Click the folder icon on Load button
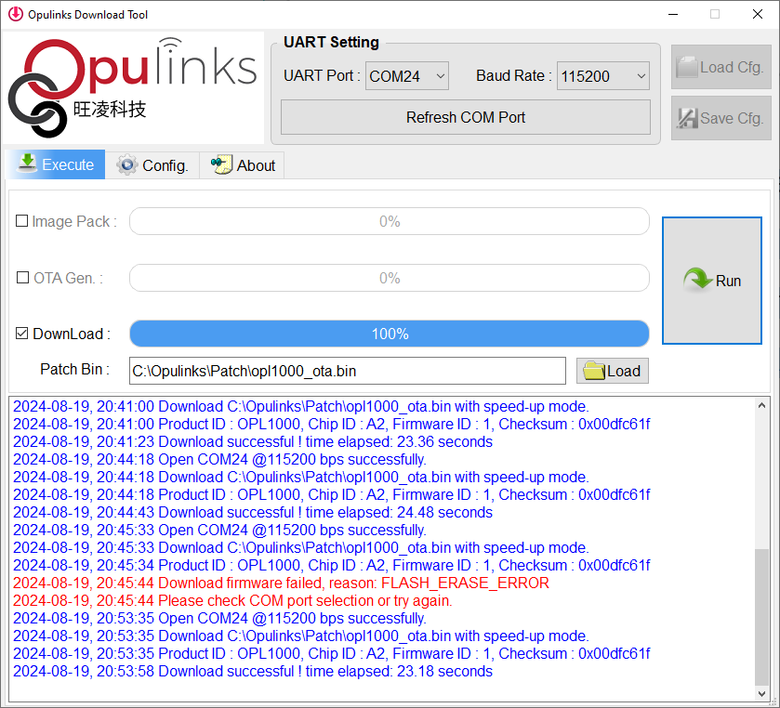Viewport: 780px width, 708px height. [594, 371]
